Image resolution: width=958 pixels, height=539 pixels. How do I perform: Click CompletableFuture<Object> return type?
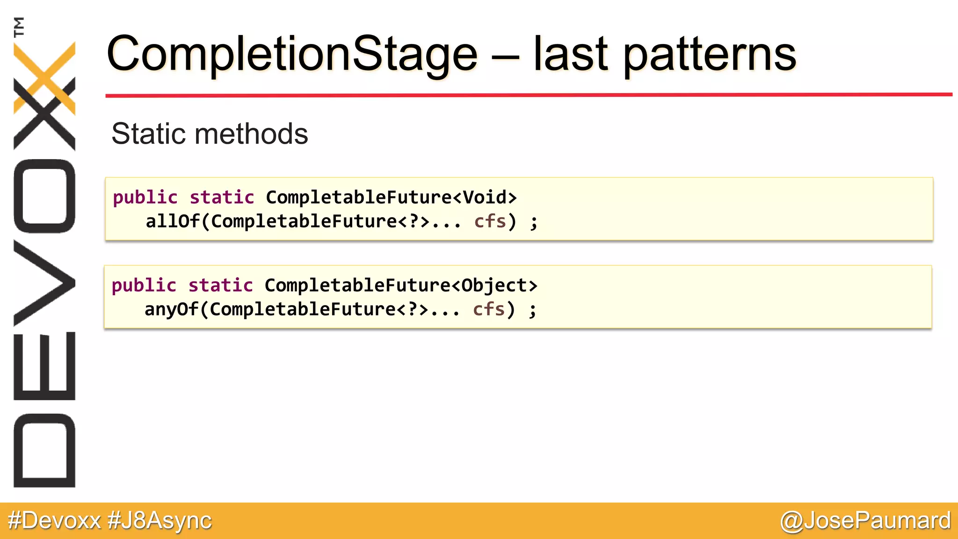[401, 285]
